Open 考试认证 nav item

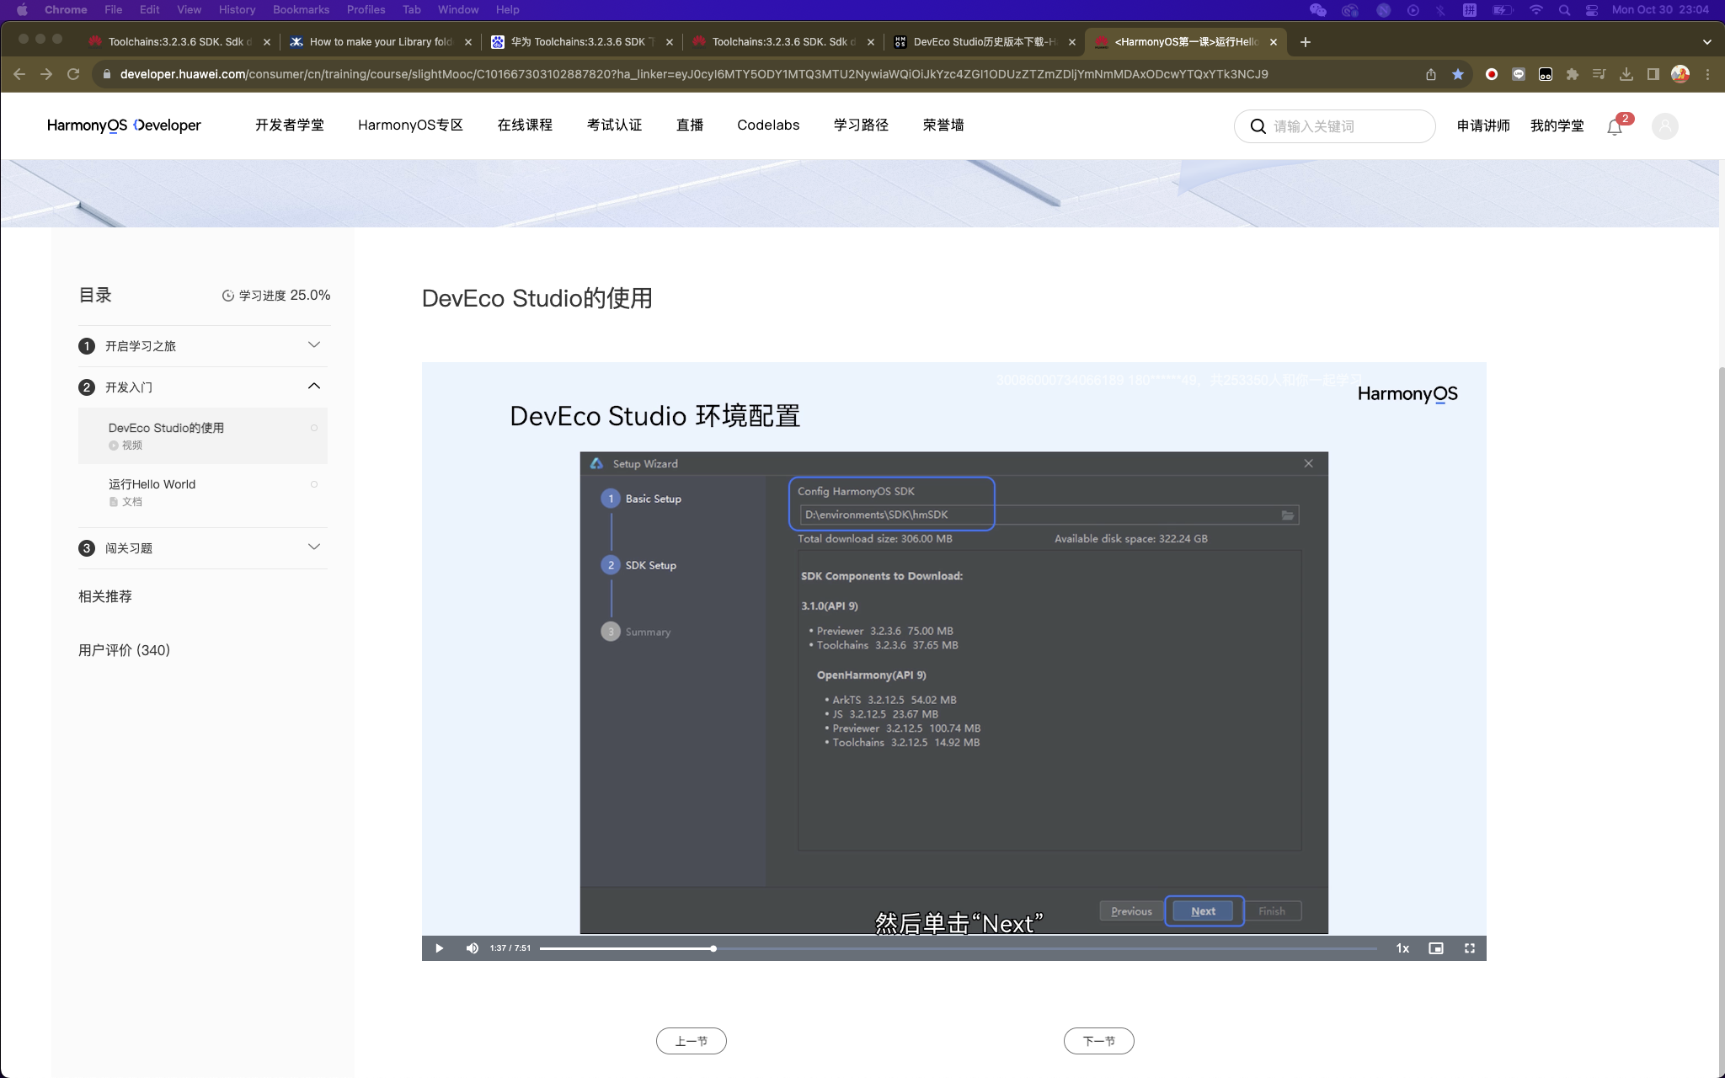614,125
